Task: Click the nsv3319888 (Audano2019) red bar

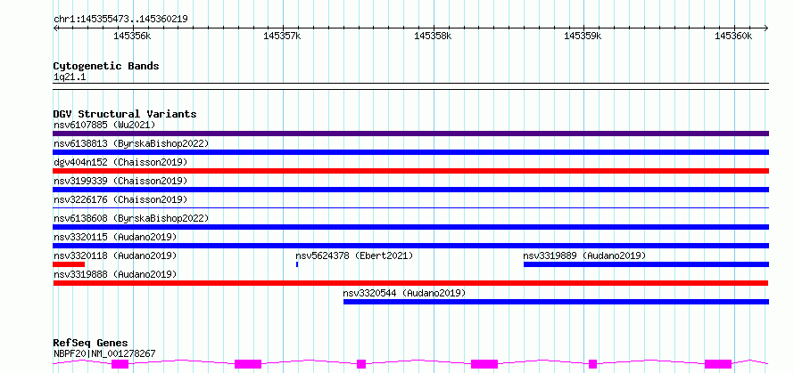Action: 410,283
